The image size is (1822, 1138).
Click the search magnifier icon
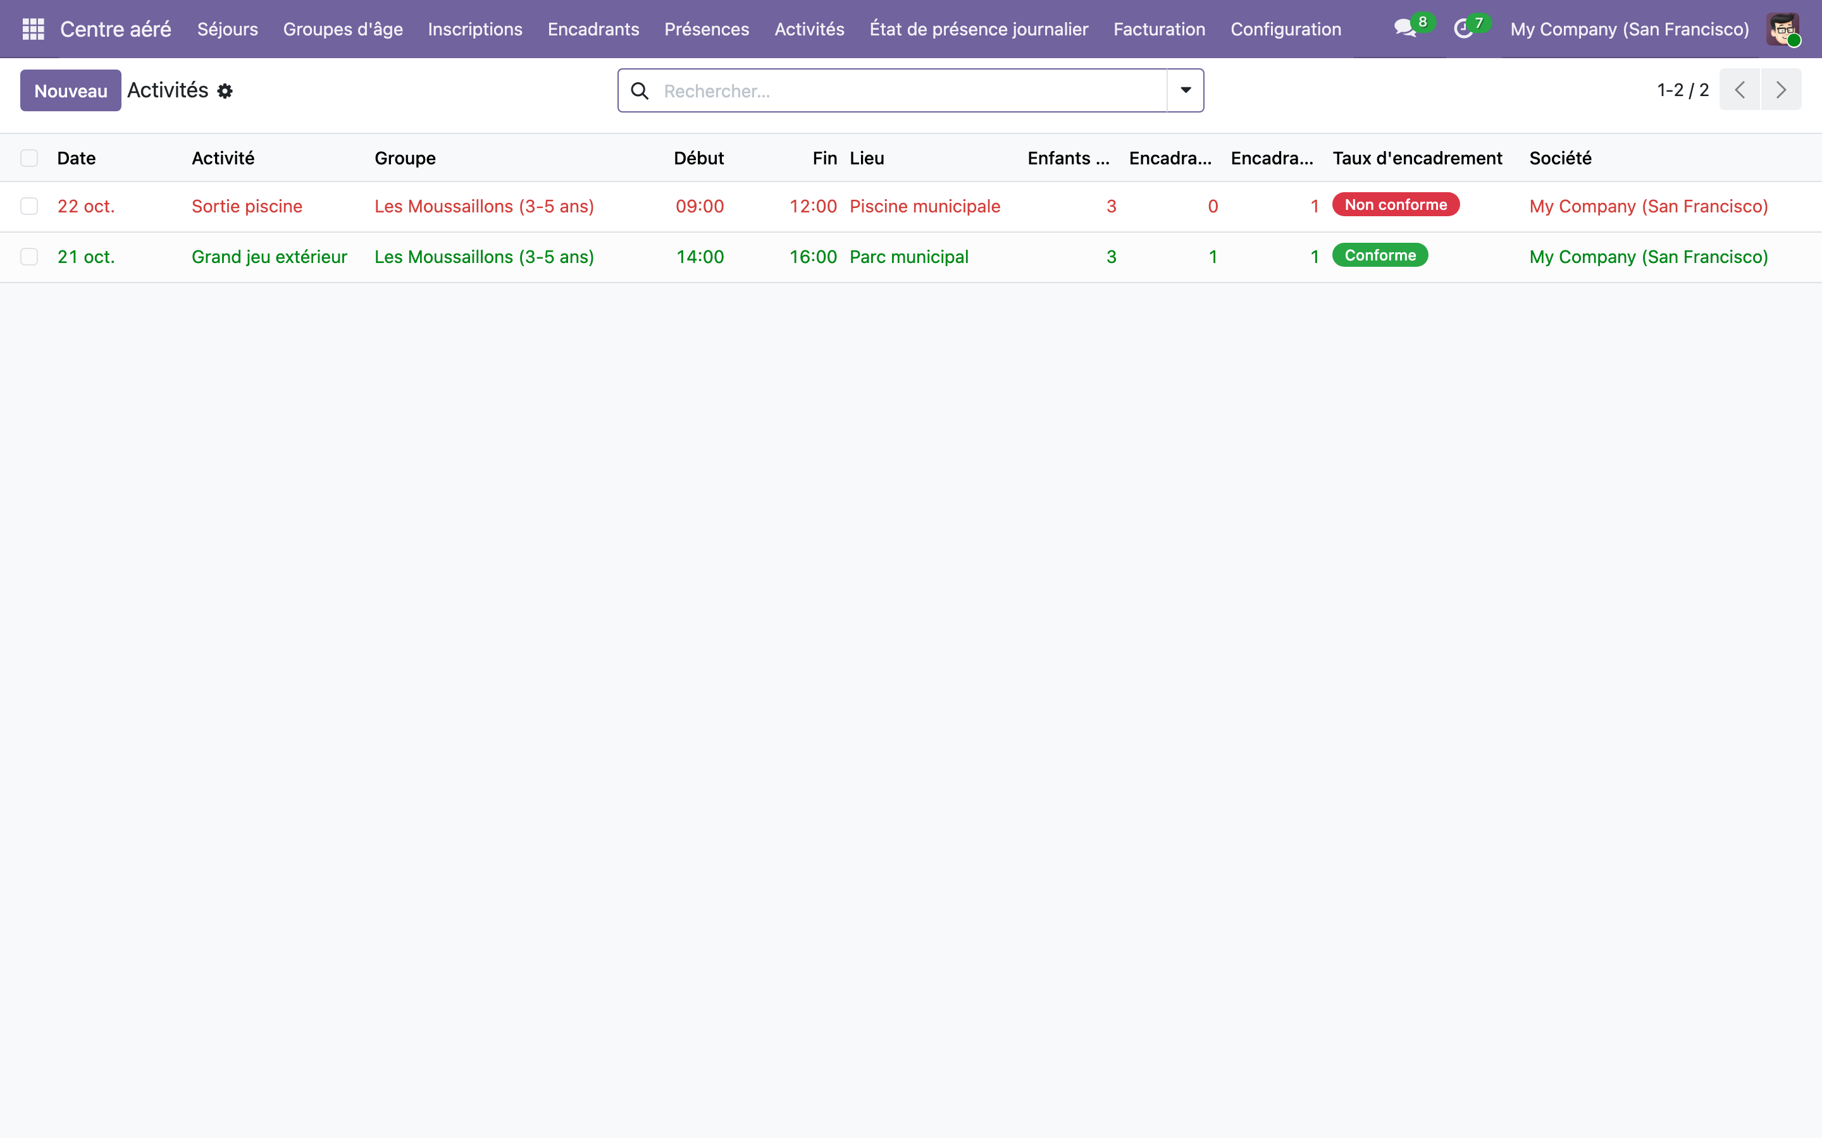pos(640,91)
